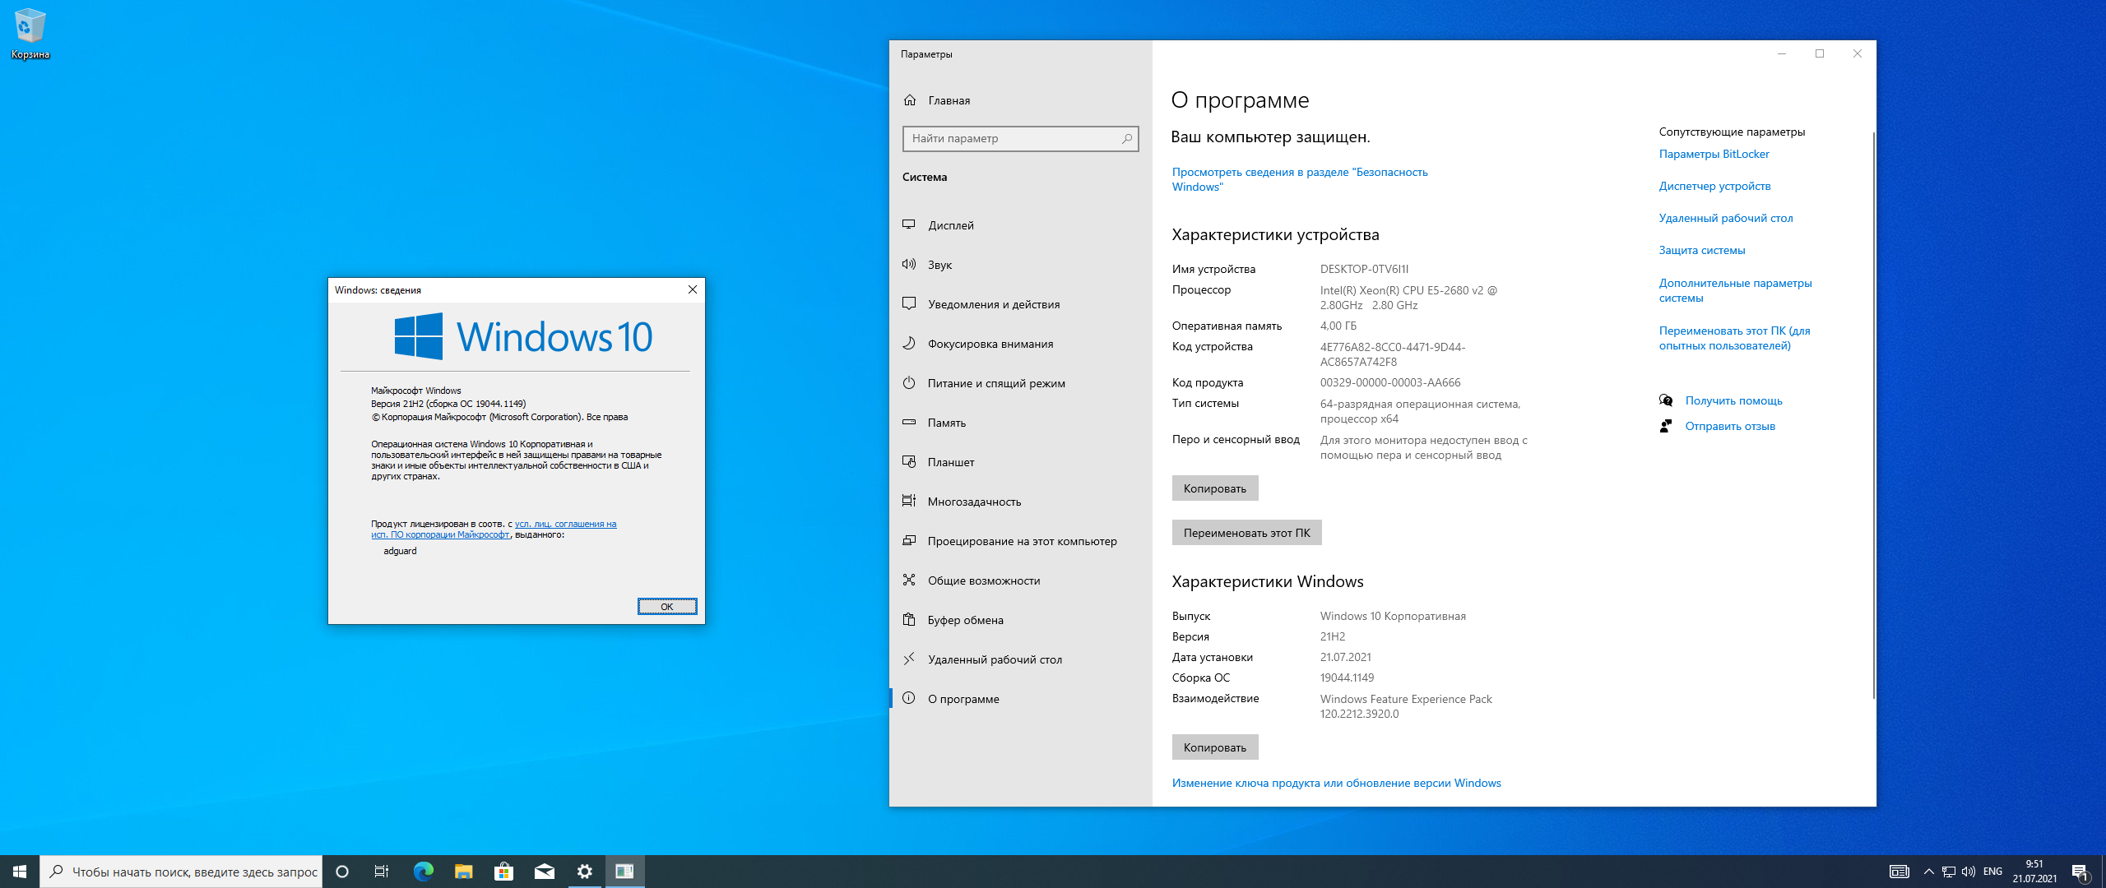Click the Rename this PC button
The image size is (2106, 888).
[x=1246, y=533]
